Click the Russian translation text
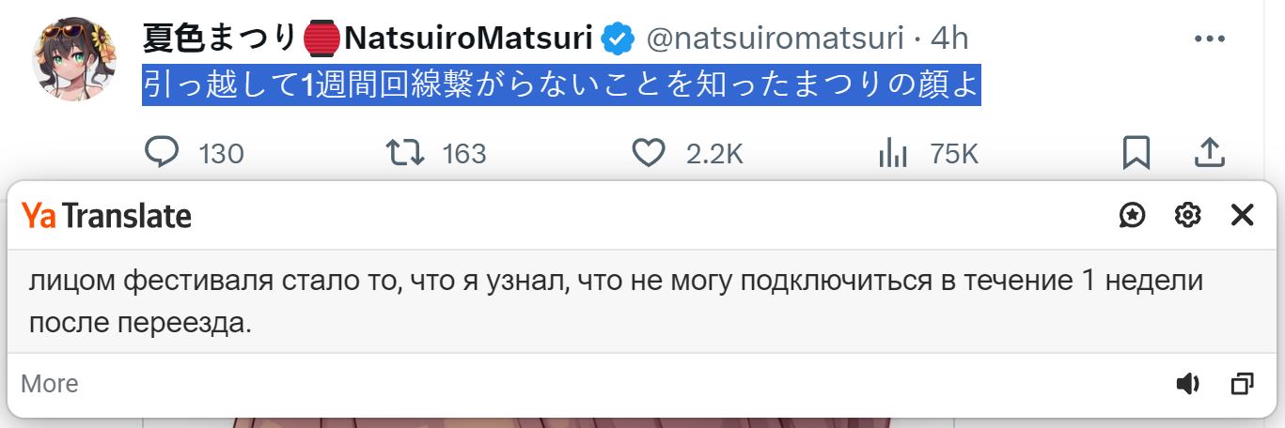This screenshot has height=428, width=1285. click(x=616, y=302)
